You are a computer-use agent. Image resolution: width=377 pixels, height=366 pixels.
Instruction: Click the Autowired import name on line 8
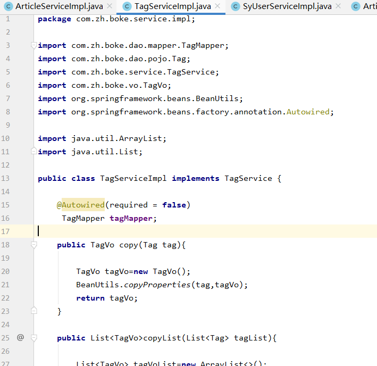[x=308, y=112]
